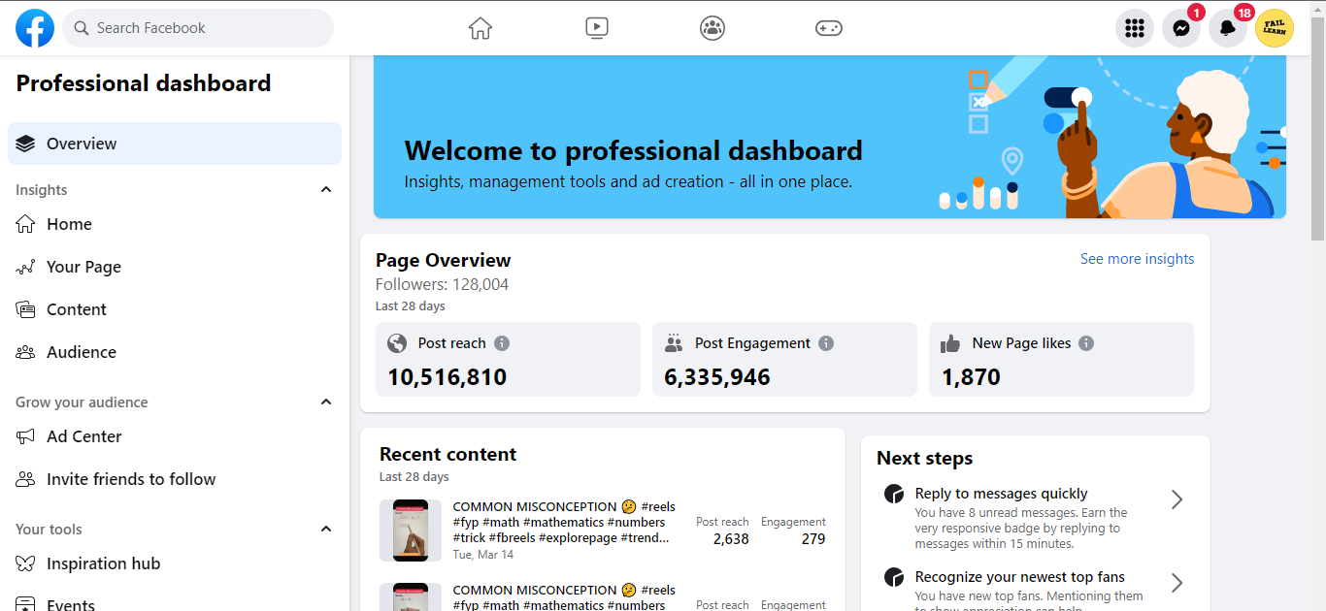The image size is (1326, 611).
Task: Open the Watch video icon
Action: (597, 28)
